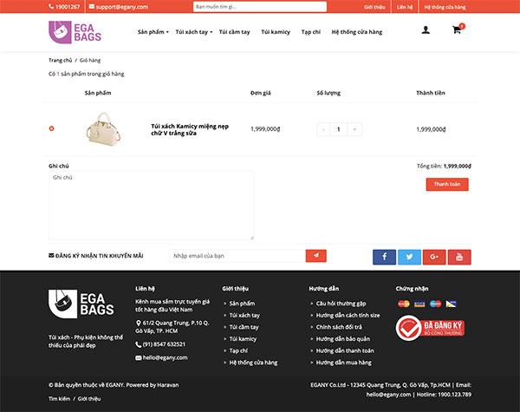Submit newsletter email with paper plane button
Screen dimensions: 520x412
(315, 256)
